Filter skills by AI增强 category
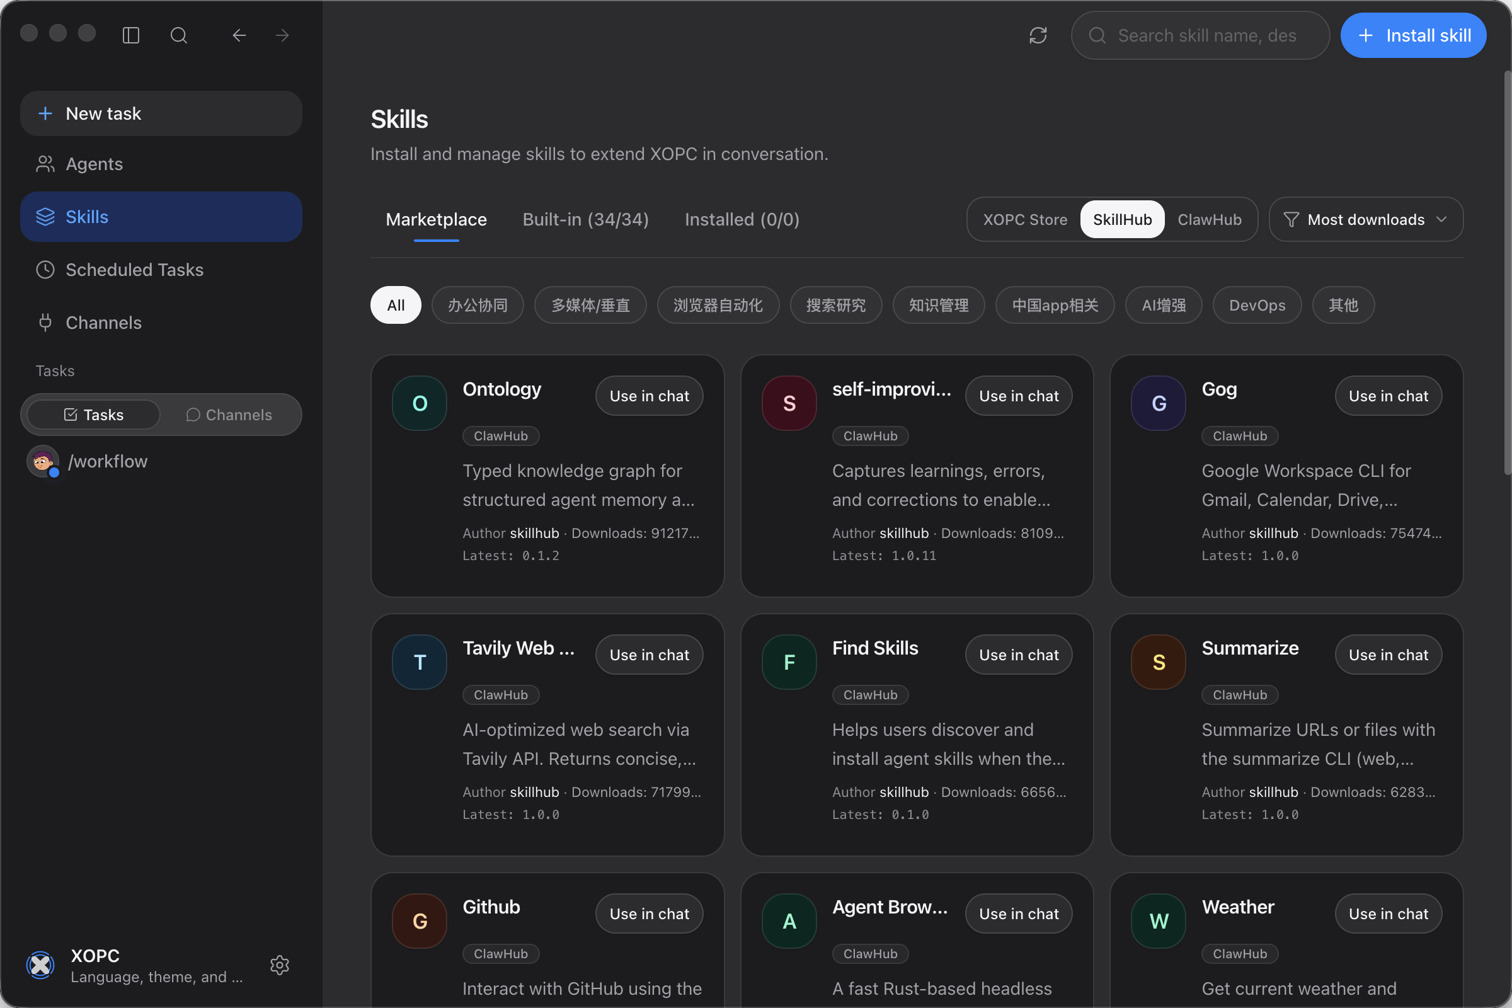Viewport: 1512px width, 1008px height. [x=1164, y=305]
